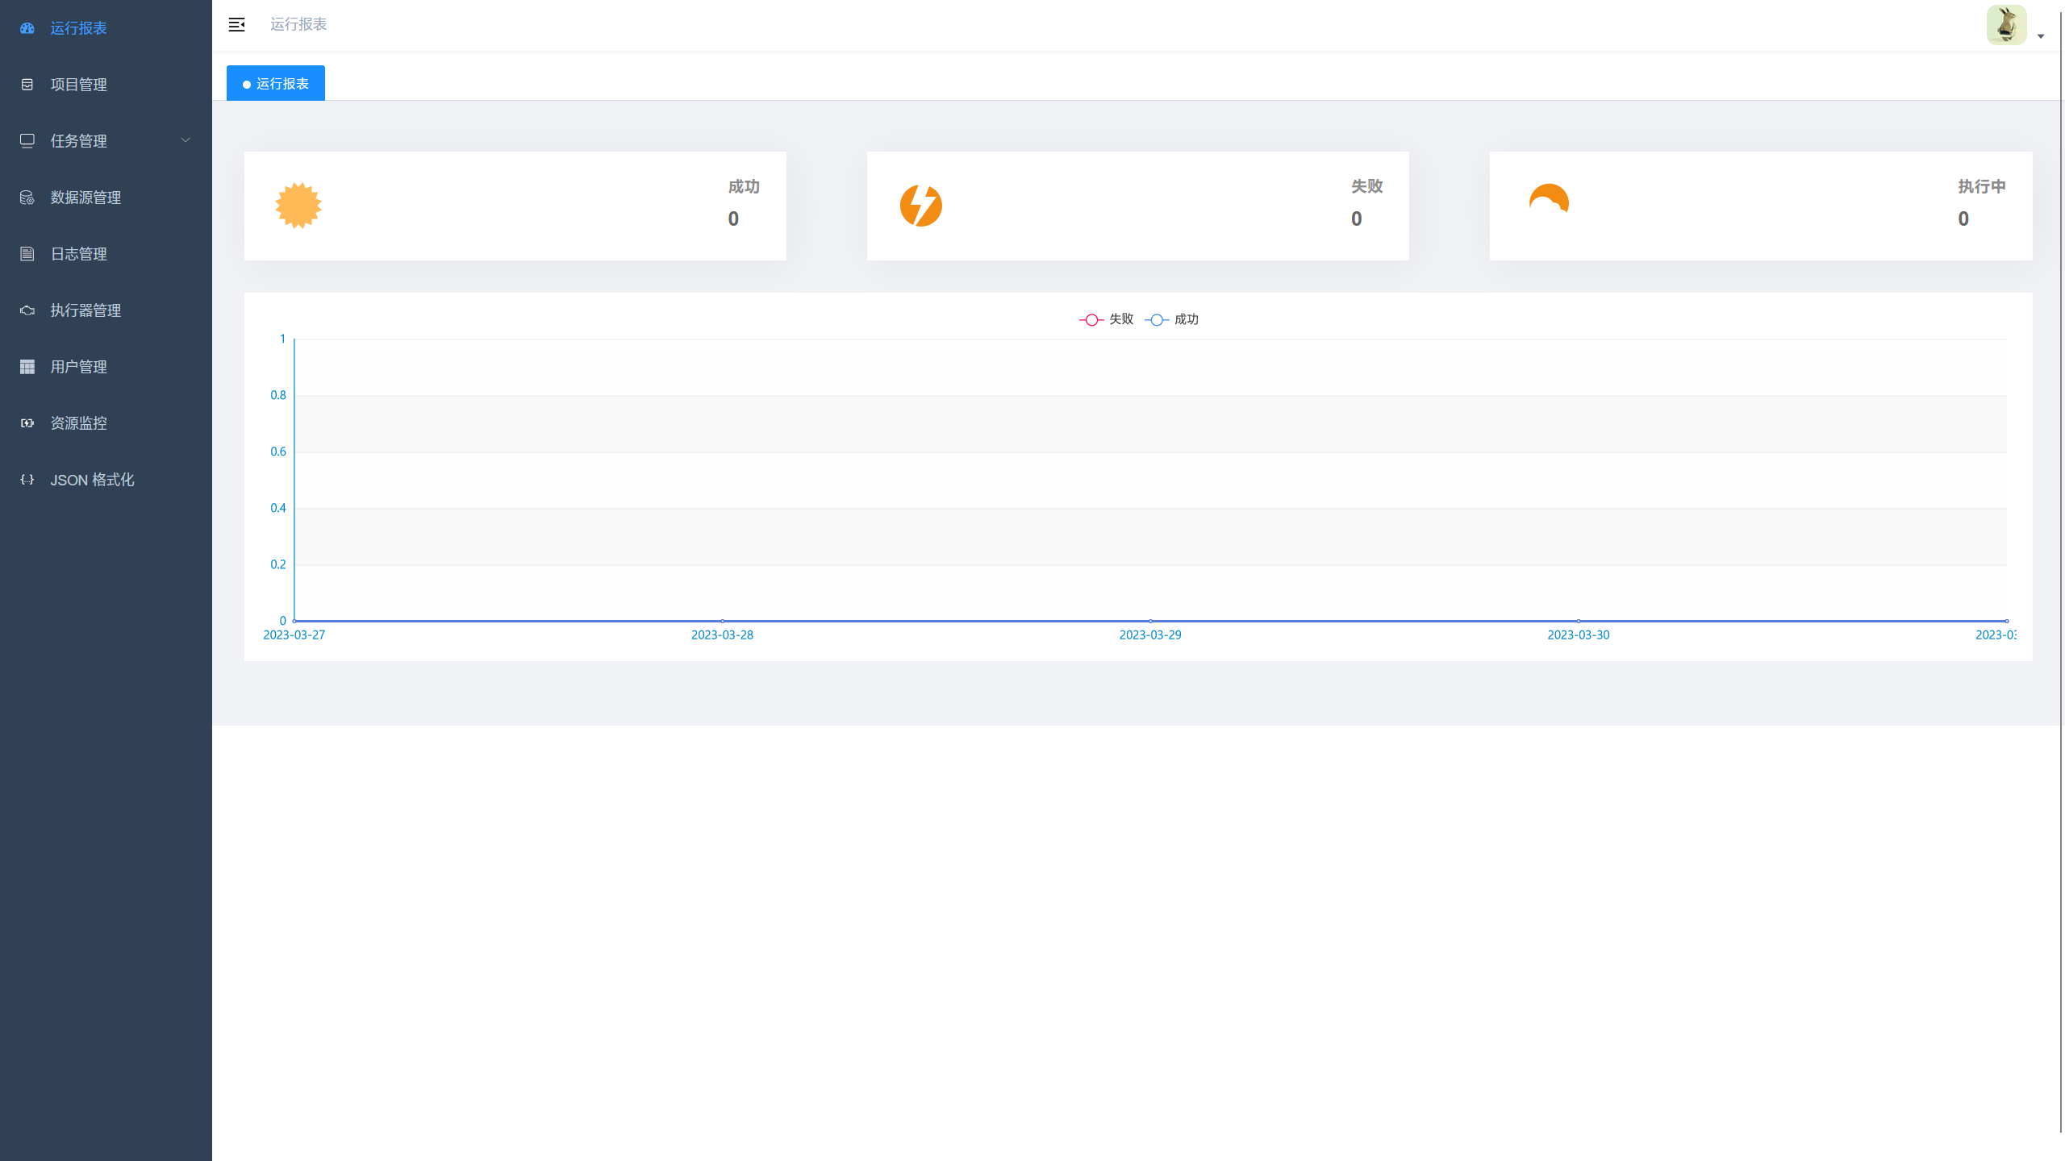Select the 运行报表 tab
Image resolution: width=2065 pixels, height=1161 pixels.
click(275, 83)
